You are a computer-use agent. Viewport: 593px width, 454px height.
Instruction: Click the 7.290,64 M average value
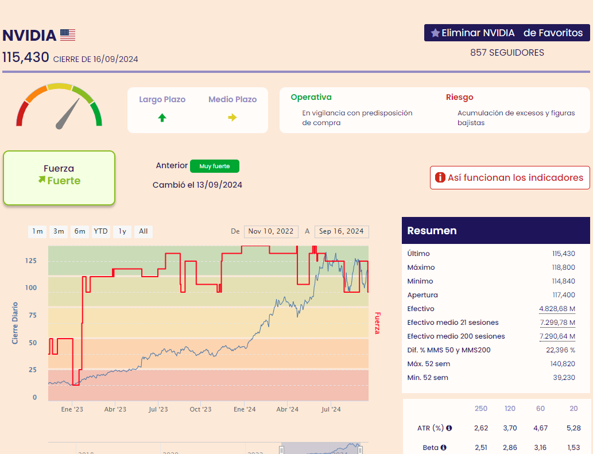(557, 336)
